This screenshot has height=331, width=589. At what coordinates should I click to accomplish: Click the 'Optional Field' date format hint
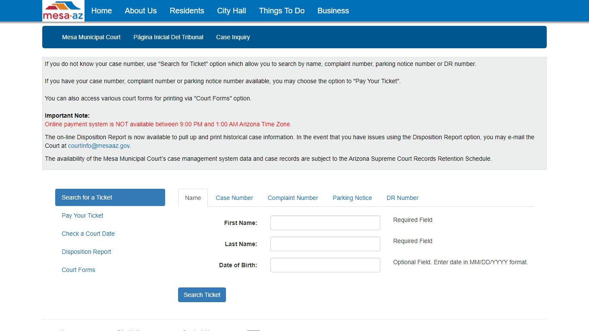[461, 262]
